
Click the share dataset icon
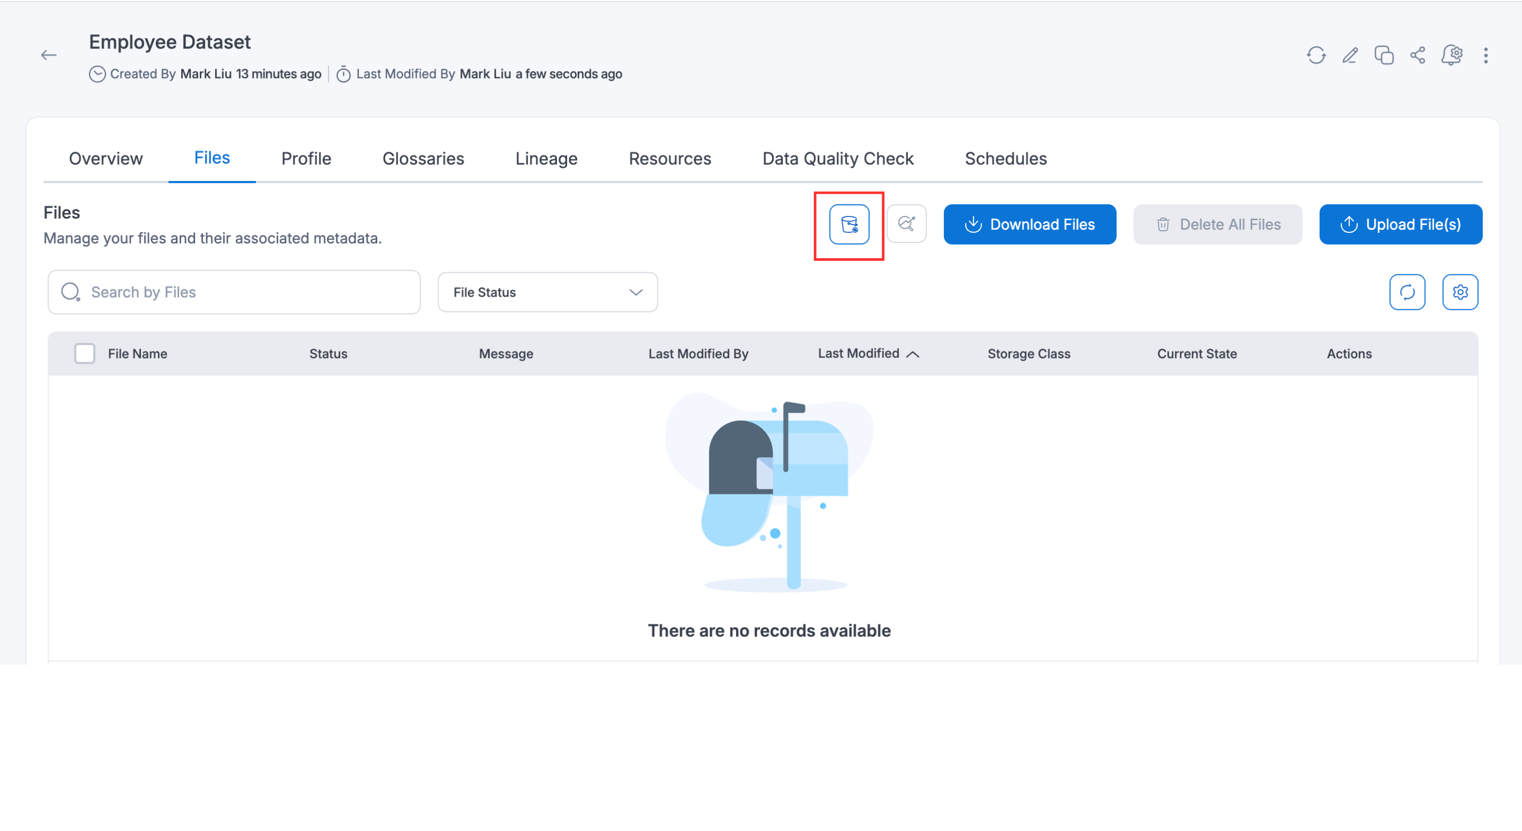(1417, 55)
